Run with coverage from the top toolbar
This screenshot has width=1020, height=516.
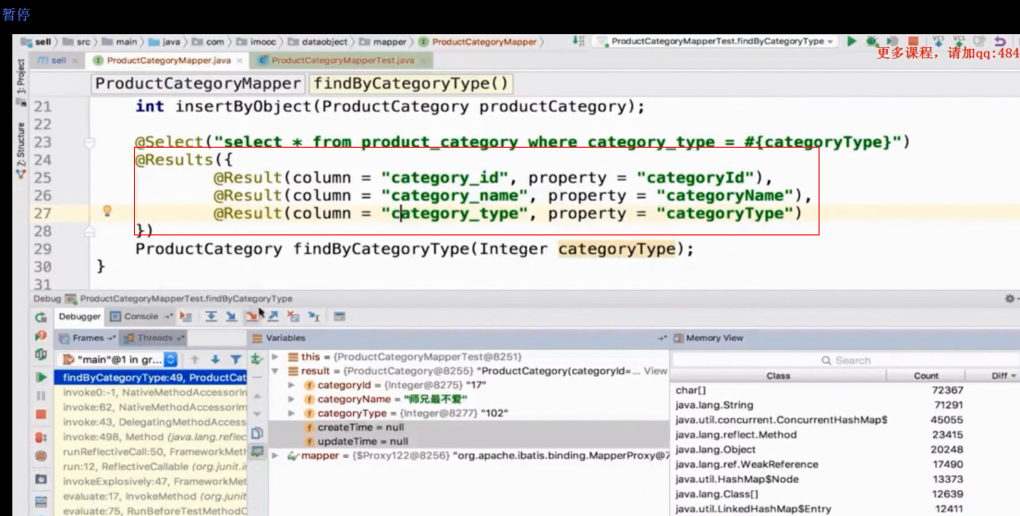[x=892, y=41]
